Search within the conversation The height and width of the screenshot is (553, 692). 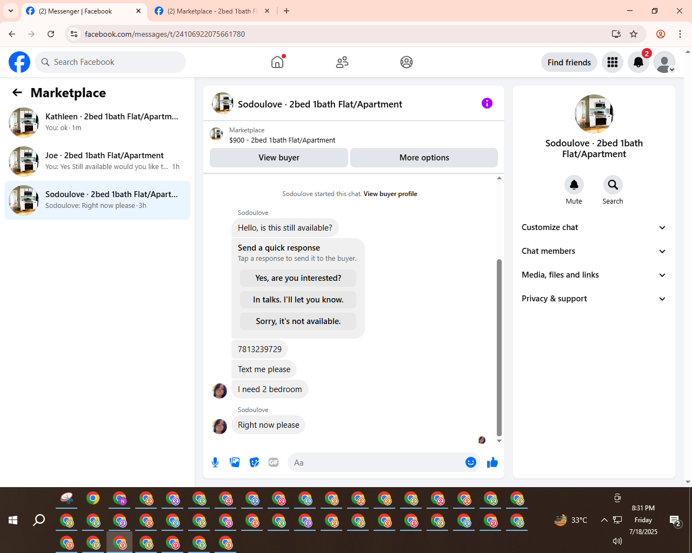pos(613,185)
